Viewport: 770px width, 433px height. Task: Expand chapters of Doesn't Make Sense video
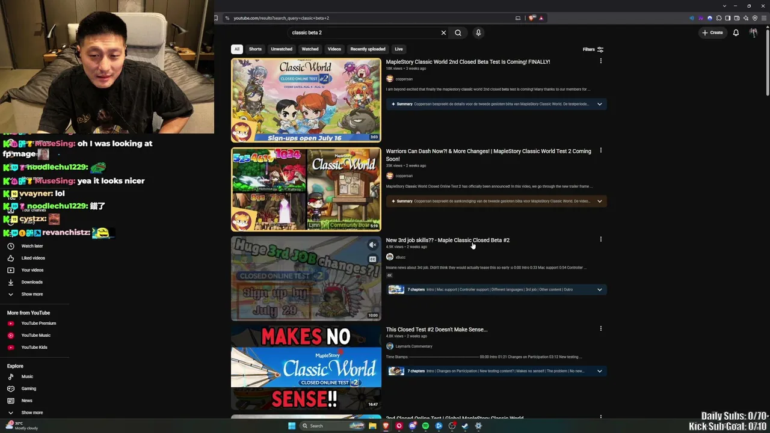(599, 371)
